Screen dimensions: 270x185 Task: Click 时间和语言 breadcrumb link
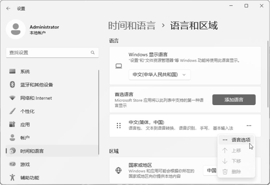132,26
